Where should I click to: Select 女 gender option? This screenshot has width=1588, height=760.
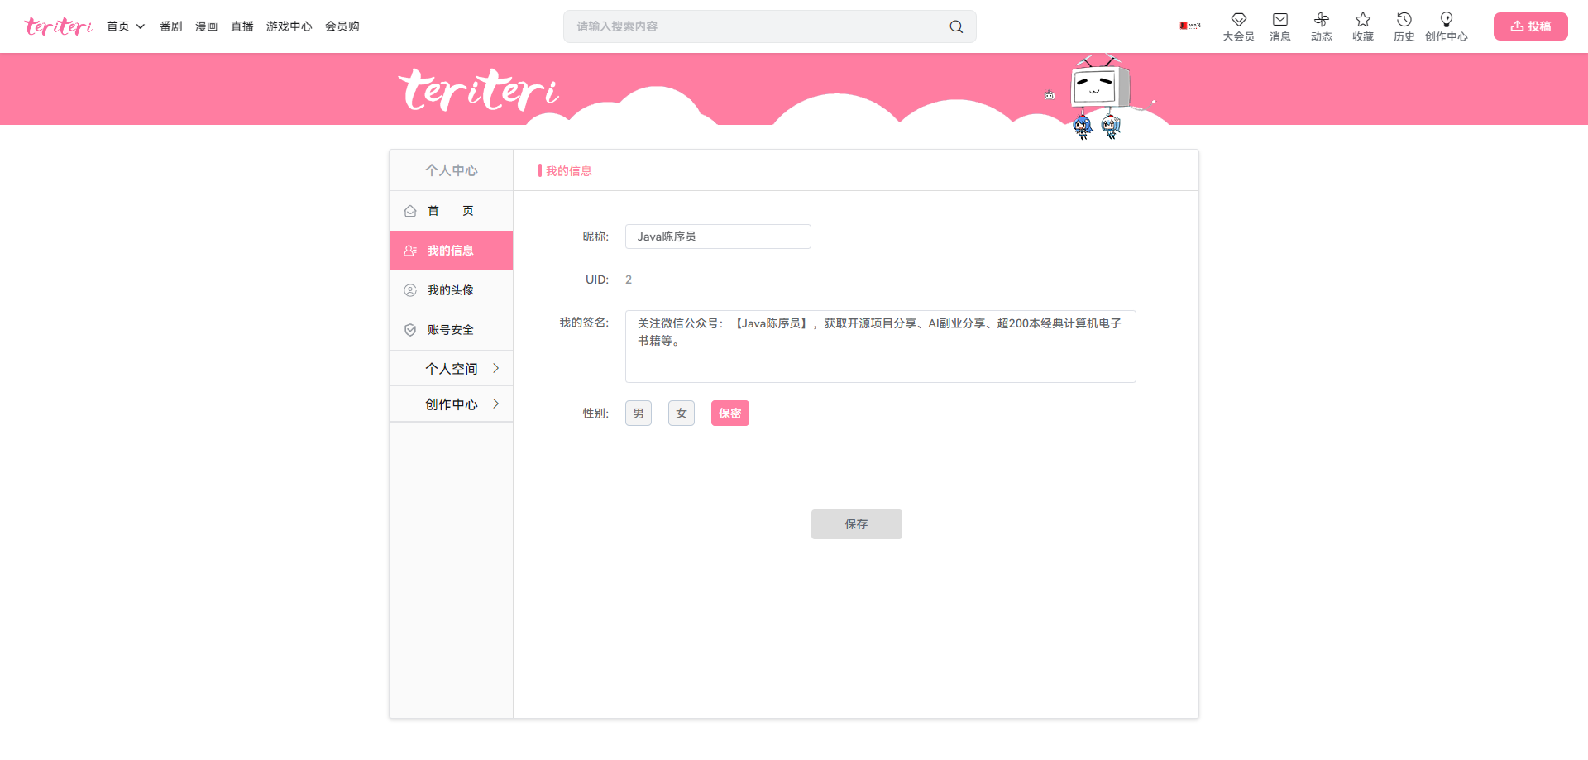682,413
